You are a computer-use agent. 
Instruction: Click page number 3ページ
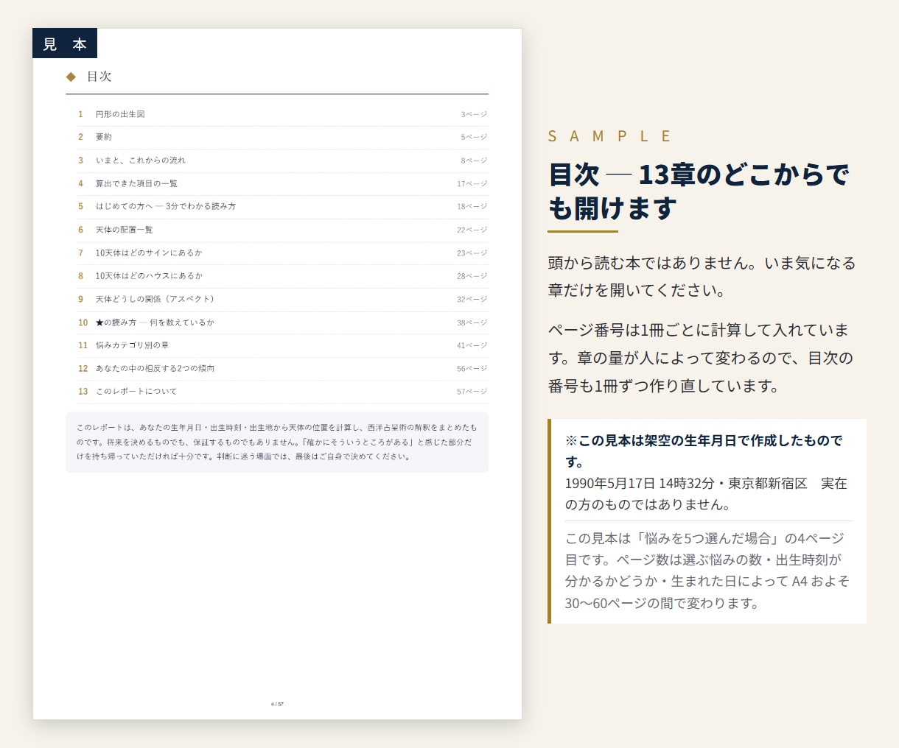474,114
